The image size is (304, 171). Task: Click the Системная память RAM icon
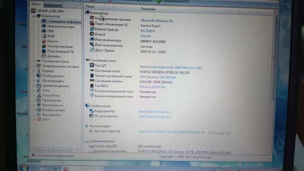click(92, 80)
